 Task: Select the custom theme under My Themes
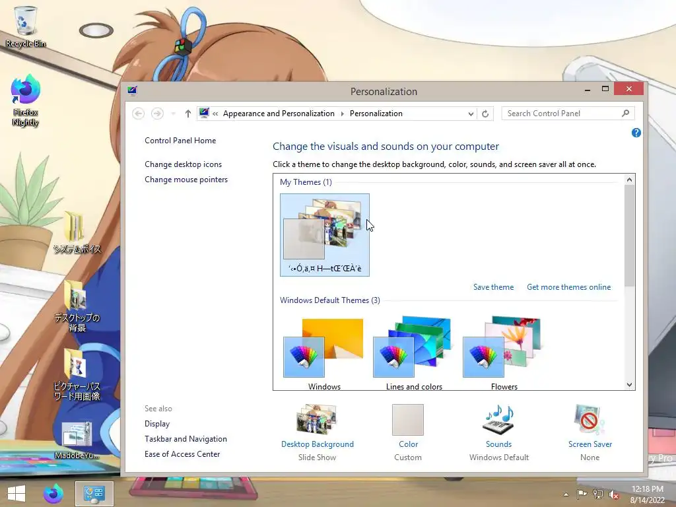325,235
